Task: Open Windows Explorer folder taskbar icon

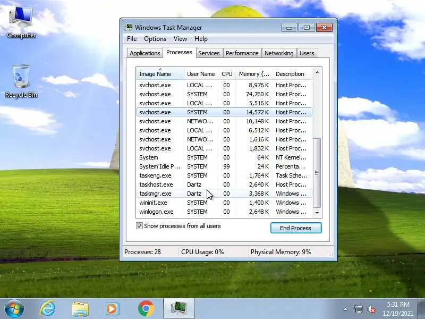Action: coord(80,309)
